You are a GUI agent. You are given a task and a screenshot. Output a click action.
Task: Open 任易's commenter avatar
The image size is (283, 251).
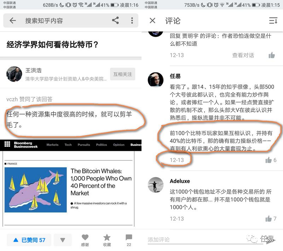(156, 79)
